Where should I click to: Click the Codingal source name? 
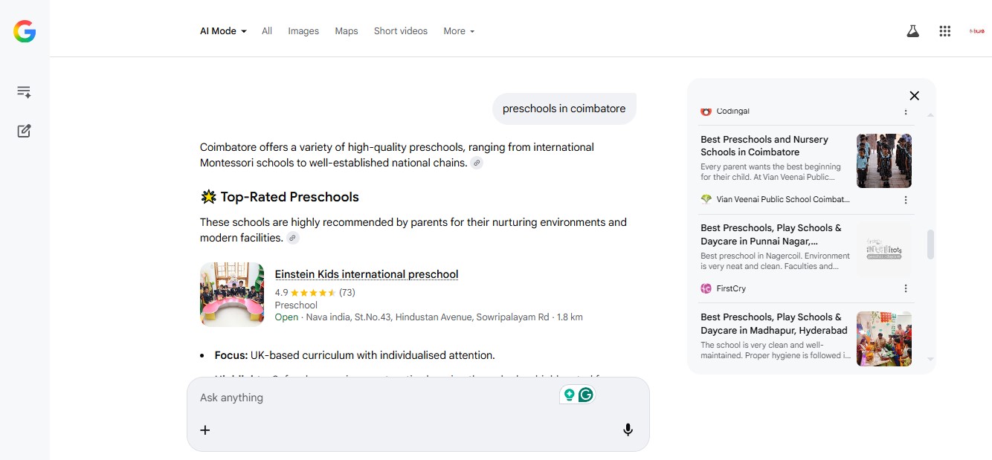(733, 111)
